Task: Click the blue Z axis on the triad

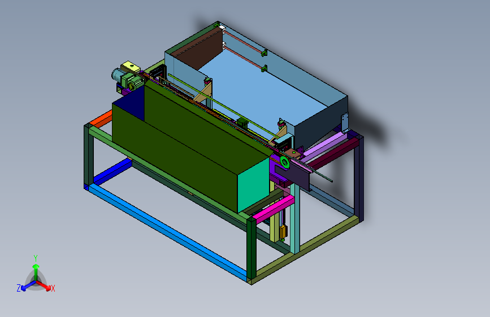Action: click(x=28, y=285)
